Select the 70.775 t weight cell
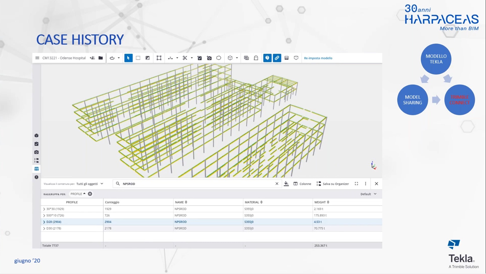Viewport: 486px width, 274px height. point(347,228)
